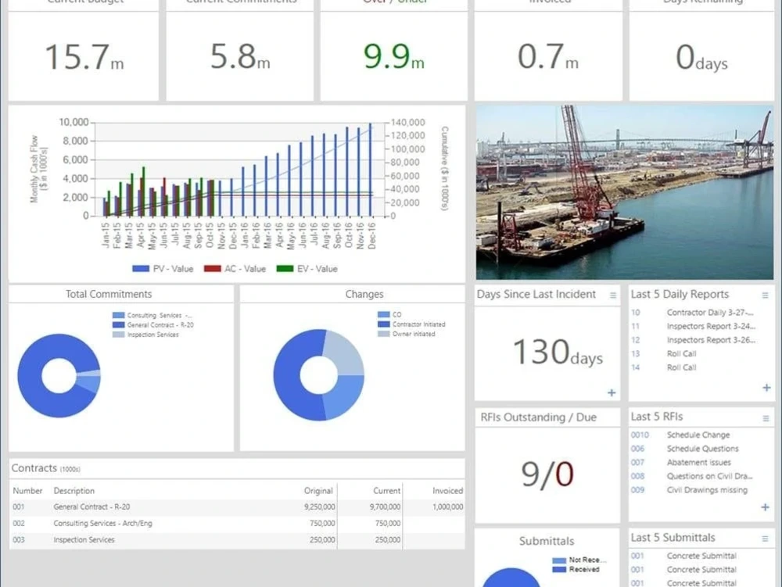Add a daily report with the plus icon
782x587 pixels.
(766, 388)
